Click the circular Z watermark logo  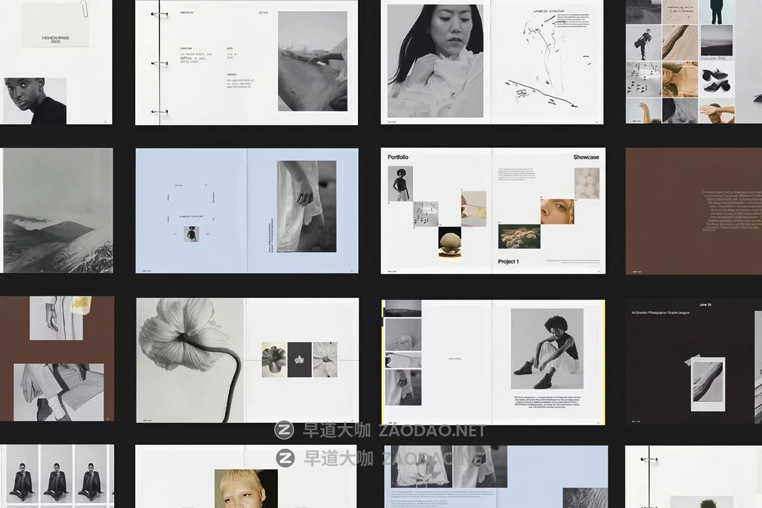coord(284,431)
